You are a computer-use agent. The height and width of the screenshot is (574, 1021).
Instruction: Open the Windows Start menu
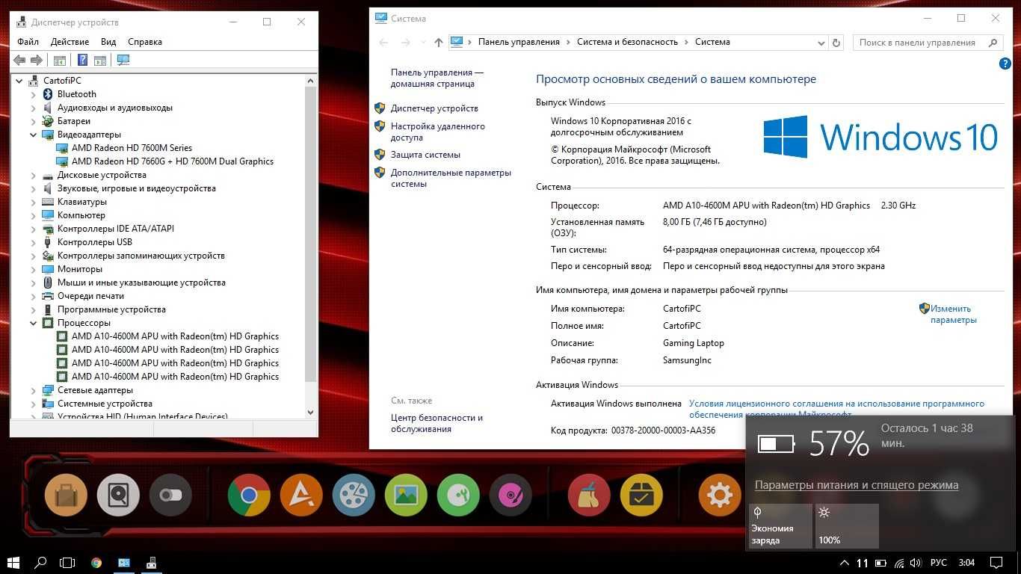click(x=13, y=563)
